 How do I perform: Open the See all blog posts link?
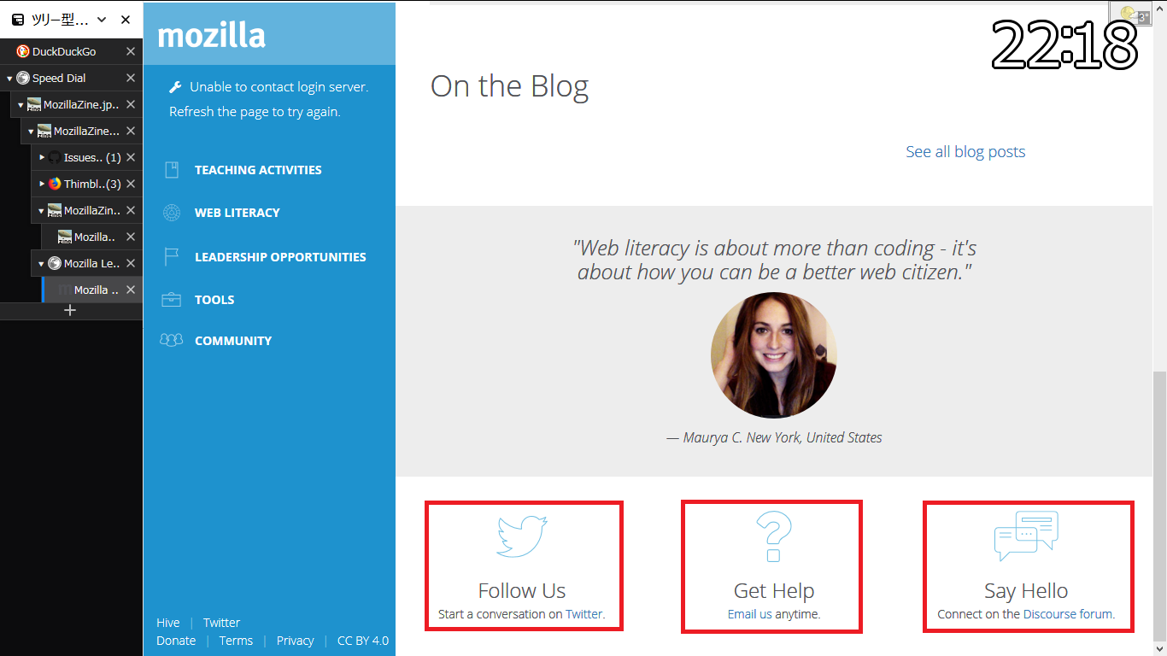click(x=965, y=152)
